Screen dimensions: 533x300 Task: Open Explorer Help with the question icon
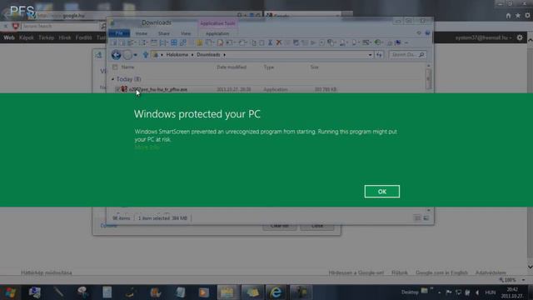pyautogui.click(x=427, y=33)
